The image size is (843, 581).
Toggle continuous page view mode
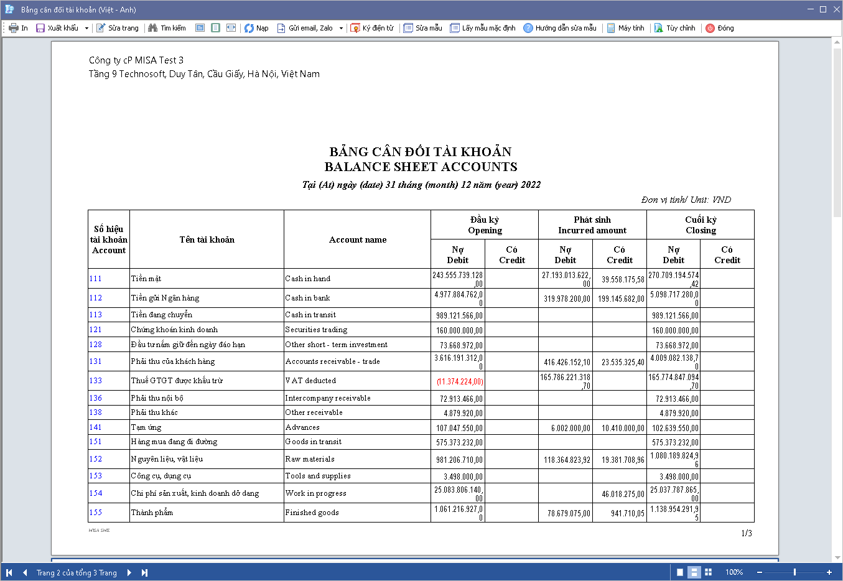tap(694, 572)
